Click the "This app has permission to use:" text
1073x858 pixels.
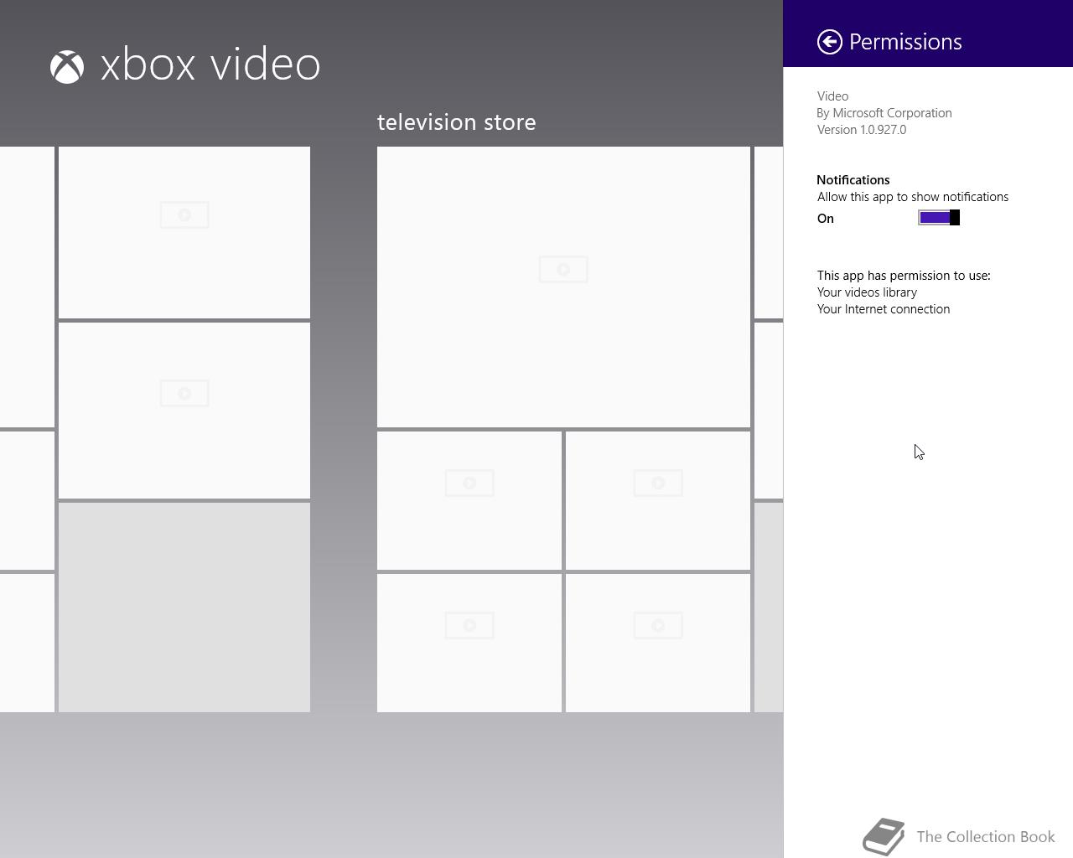(904, 276)
